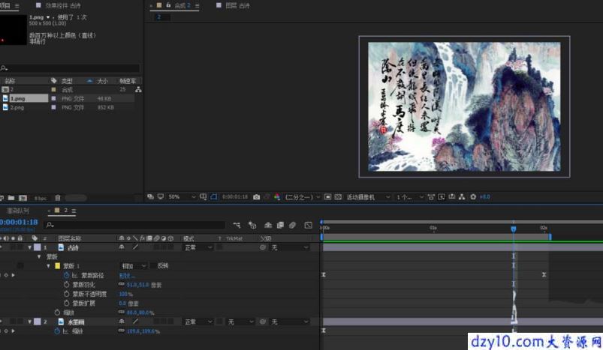Open the 相加 mask mode dropdown

[134, 265]
